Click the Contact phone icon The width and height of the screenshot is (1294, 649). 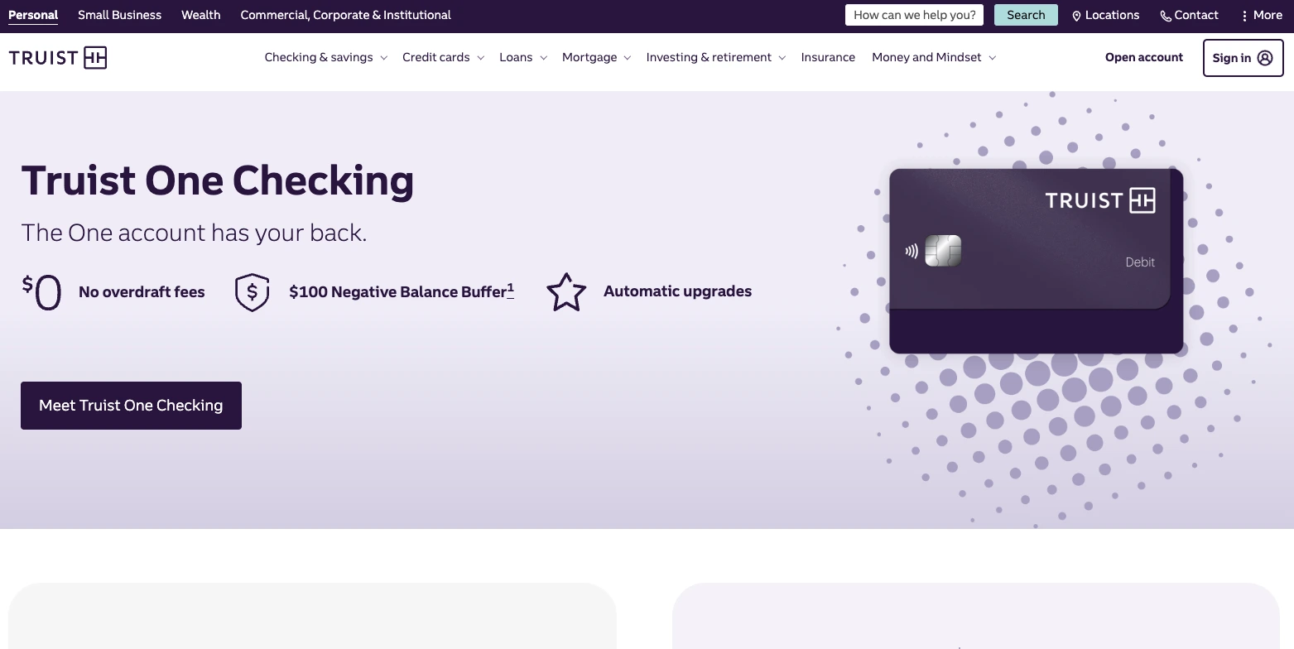tap(1166, 16)
